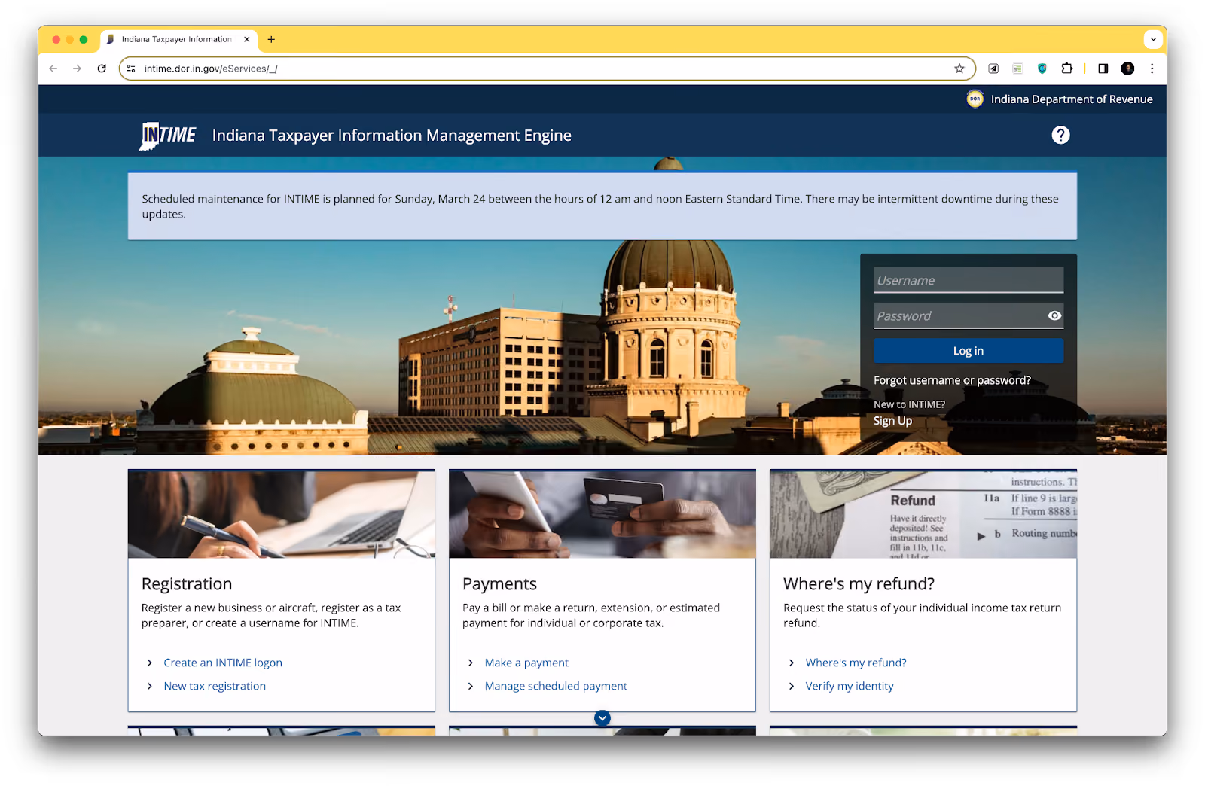Click the Sign Up link
Screen dimensions: 1205x786
(x=892, y=421)
